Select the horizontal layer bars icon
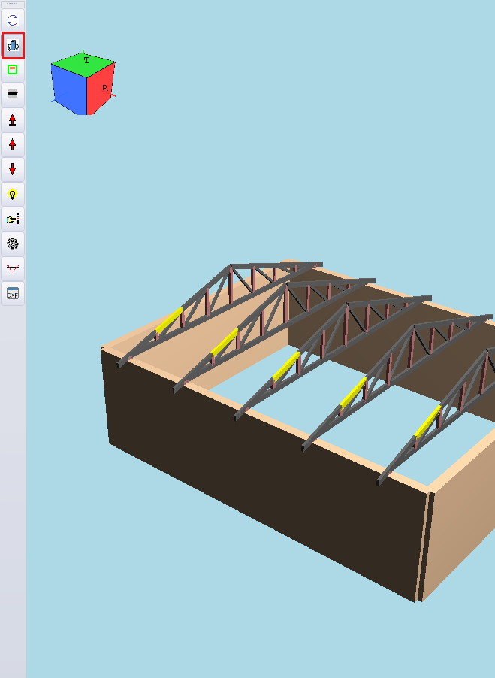Viewport: 495px width, 678px height. pyautogui.click(x=13, y=94)
